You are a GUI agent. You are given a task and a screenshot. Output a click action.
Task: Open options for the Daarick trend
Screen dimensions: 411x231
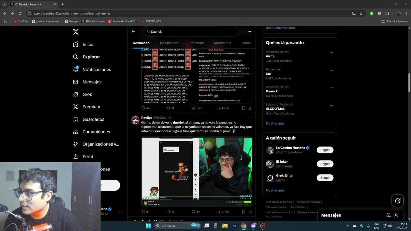(x=331, y=88)
